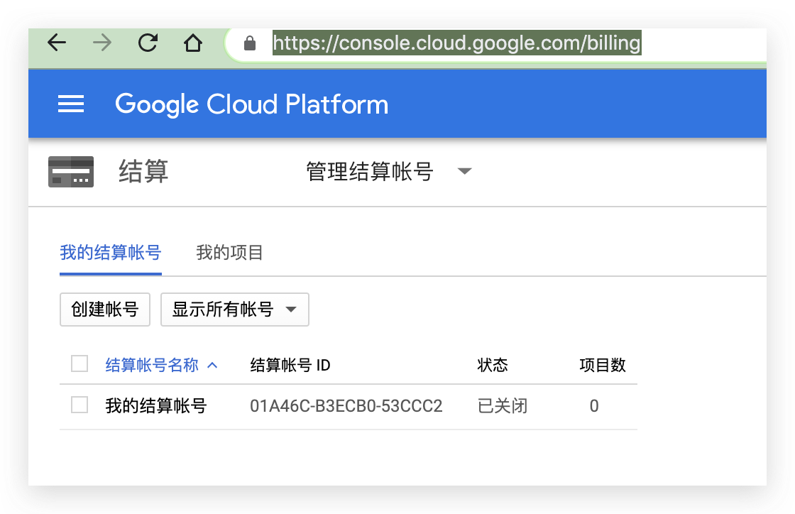795x514 pixels.
Task: Expand the 管理结算帐号 dropdown arrow
Action: coord(464,171)
